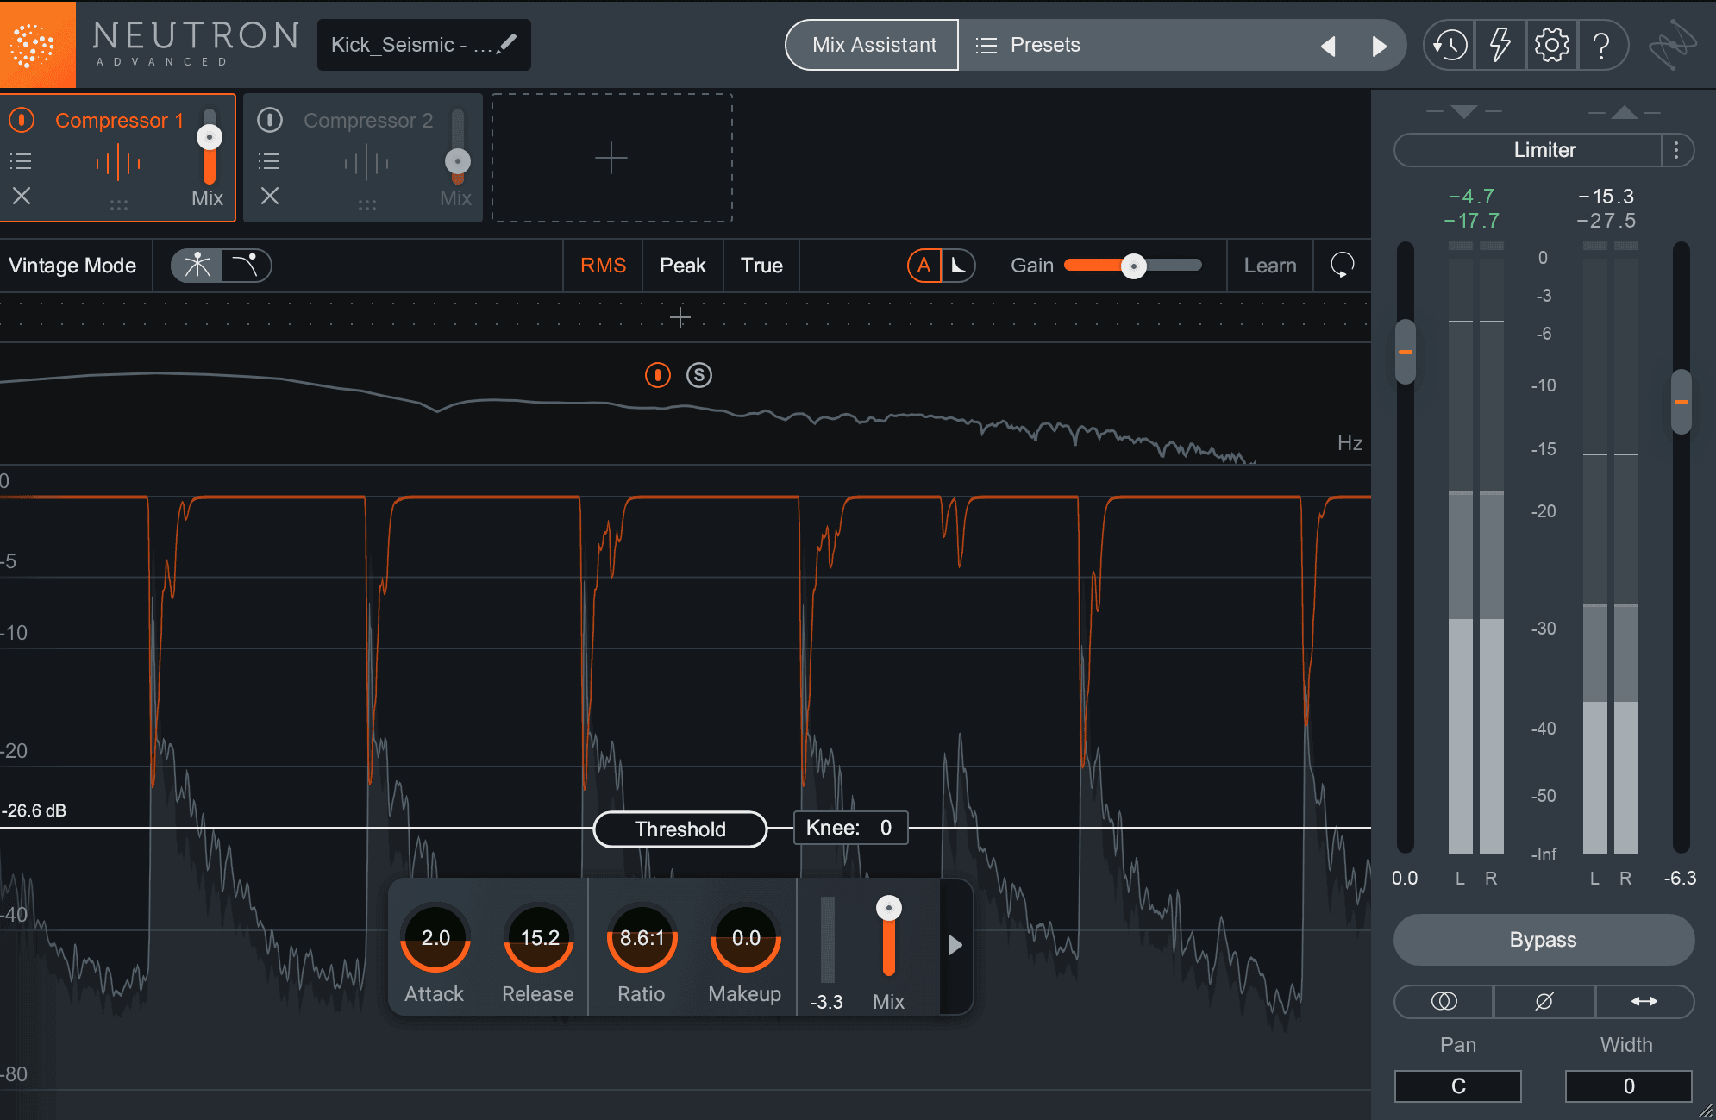Click the Mix Assistant button
Screen dimensions: 1716x1120
tap(874, 45)
